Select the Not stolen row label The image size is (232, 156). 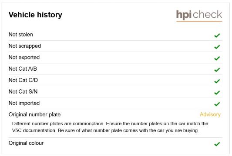(x=21, y=35)
